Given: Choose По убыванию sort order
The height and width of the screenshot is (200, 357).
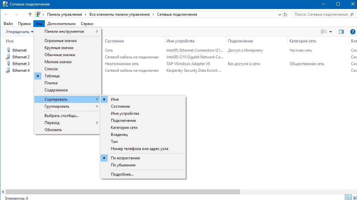Looking at the screenshot, I should click(123, 165).
